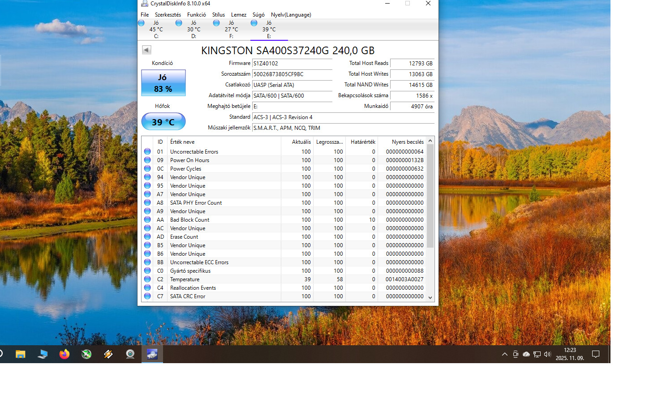Click the status icon of SATA CRC Error row
645x403 pixels.
coord(147,296)
